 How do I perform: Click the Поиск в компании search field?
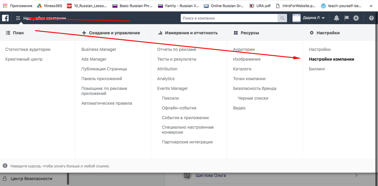(x=229, y=18)
